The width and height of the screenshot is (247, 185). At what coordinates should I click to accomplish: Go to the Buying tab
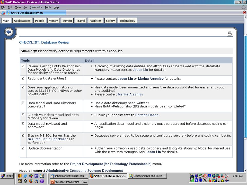67,21
